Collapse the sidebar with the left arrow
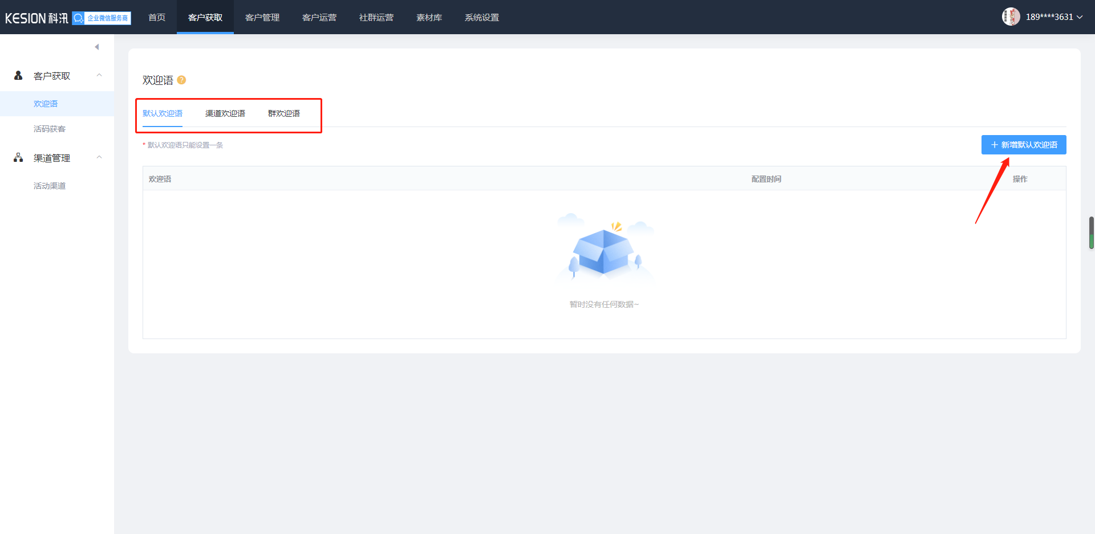The height and width of the screenshot is (534, 1095). point(97,47)
